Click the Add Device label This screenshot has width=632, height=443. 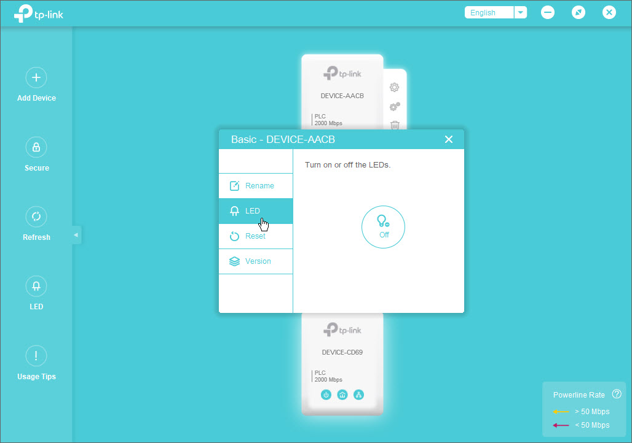click(x=37, y=98)
